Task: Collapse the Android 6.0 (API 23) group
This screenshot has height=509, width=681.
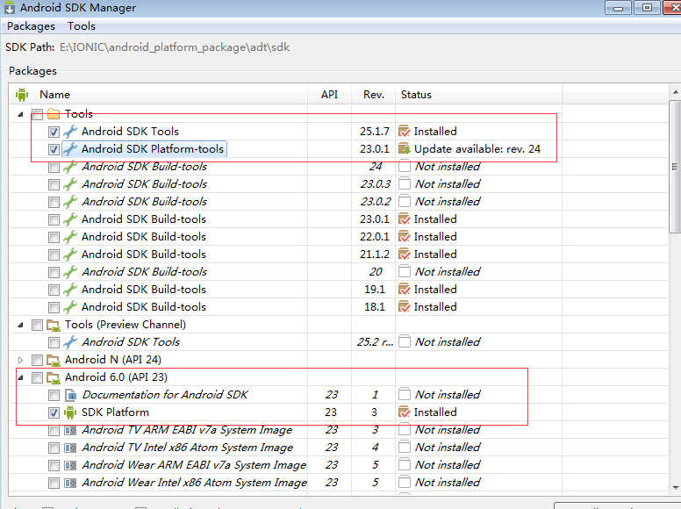Action: click(x=20, y=377)
